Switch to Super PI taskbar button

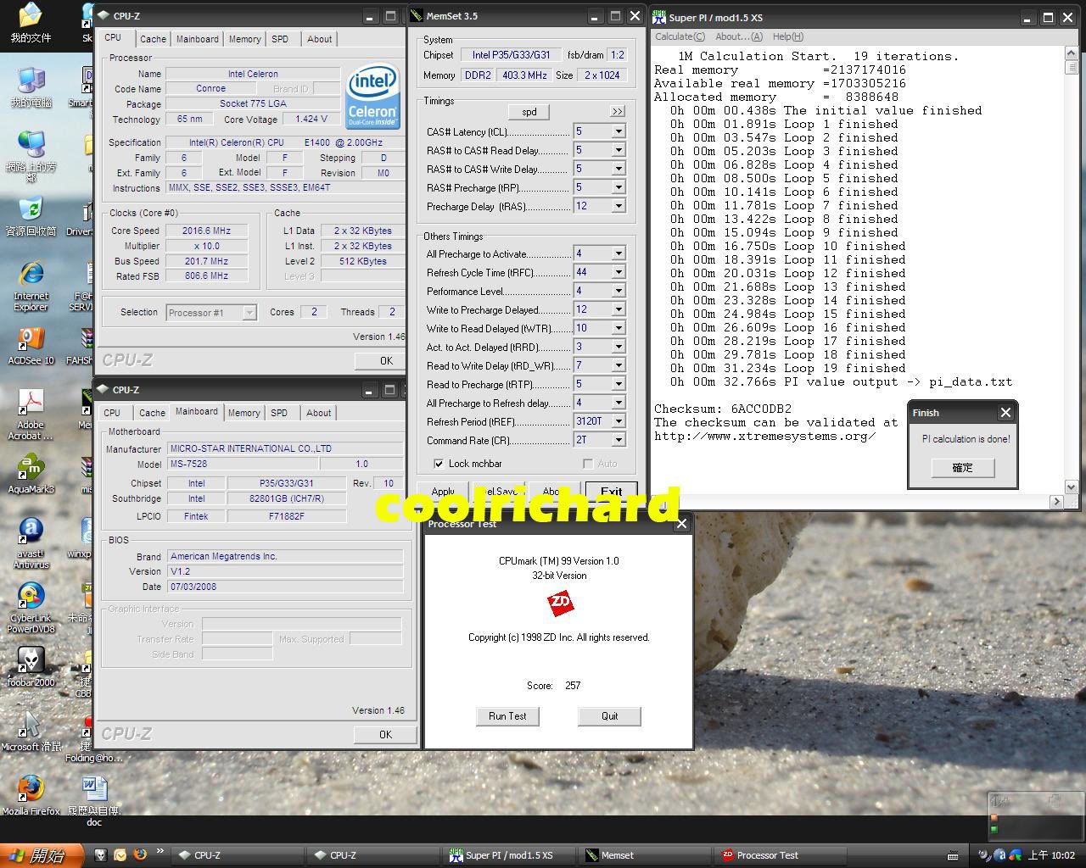(509, 855)
